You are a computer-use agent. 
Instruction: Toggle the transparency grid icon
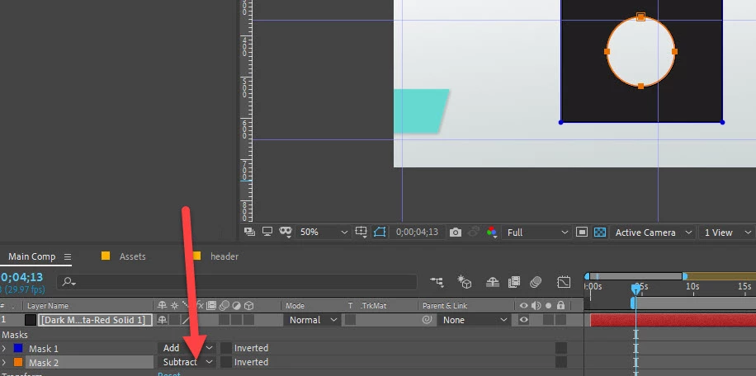tap(600, 232)
